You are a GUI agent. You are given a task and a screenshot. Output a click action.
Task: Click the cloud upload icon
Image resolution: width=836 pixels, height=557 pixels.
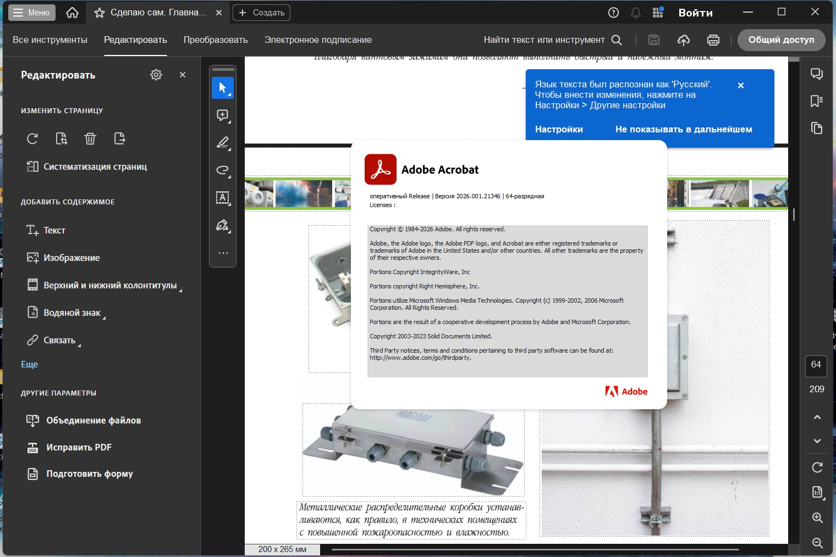[x=684, y=40]
